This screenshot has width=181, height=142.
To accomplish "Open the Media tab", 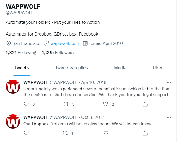I will tap(120, 68).
